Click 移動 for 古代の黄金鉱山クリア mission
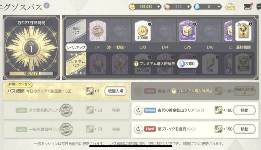Screen dimensions: 261x150 (x=244, y=110)
